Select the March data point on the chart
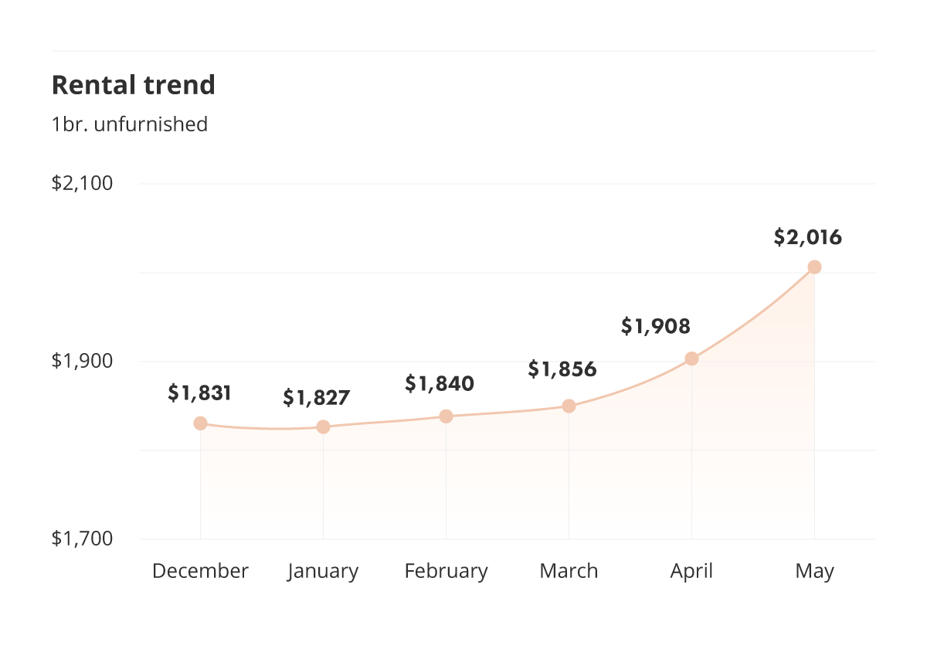Screen dimensions: 927x649 (569, 406)
